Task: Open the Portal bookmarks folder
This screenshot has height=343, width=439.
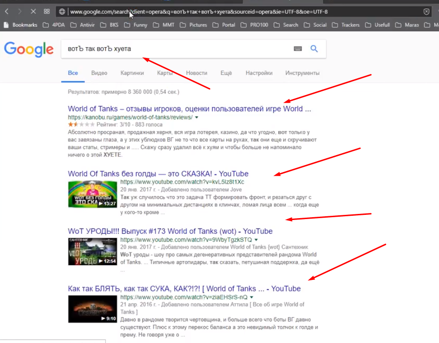Action: coord(224,25)
